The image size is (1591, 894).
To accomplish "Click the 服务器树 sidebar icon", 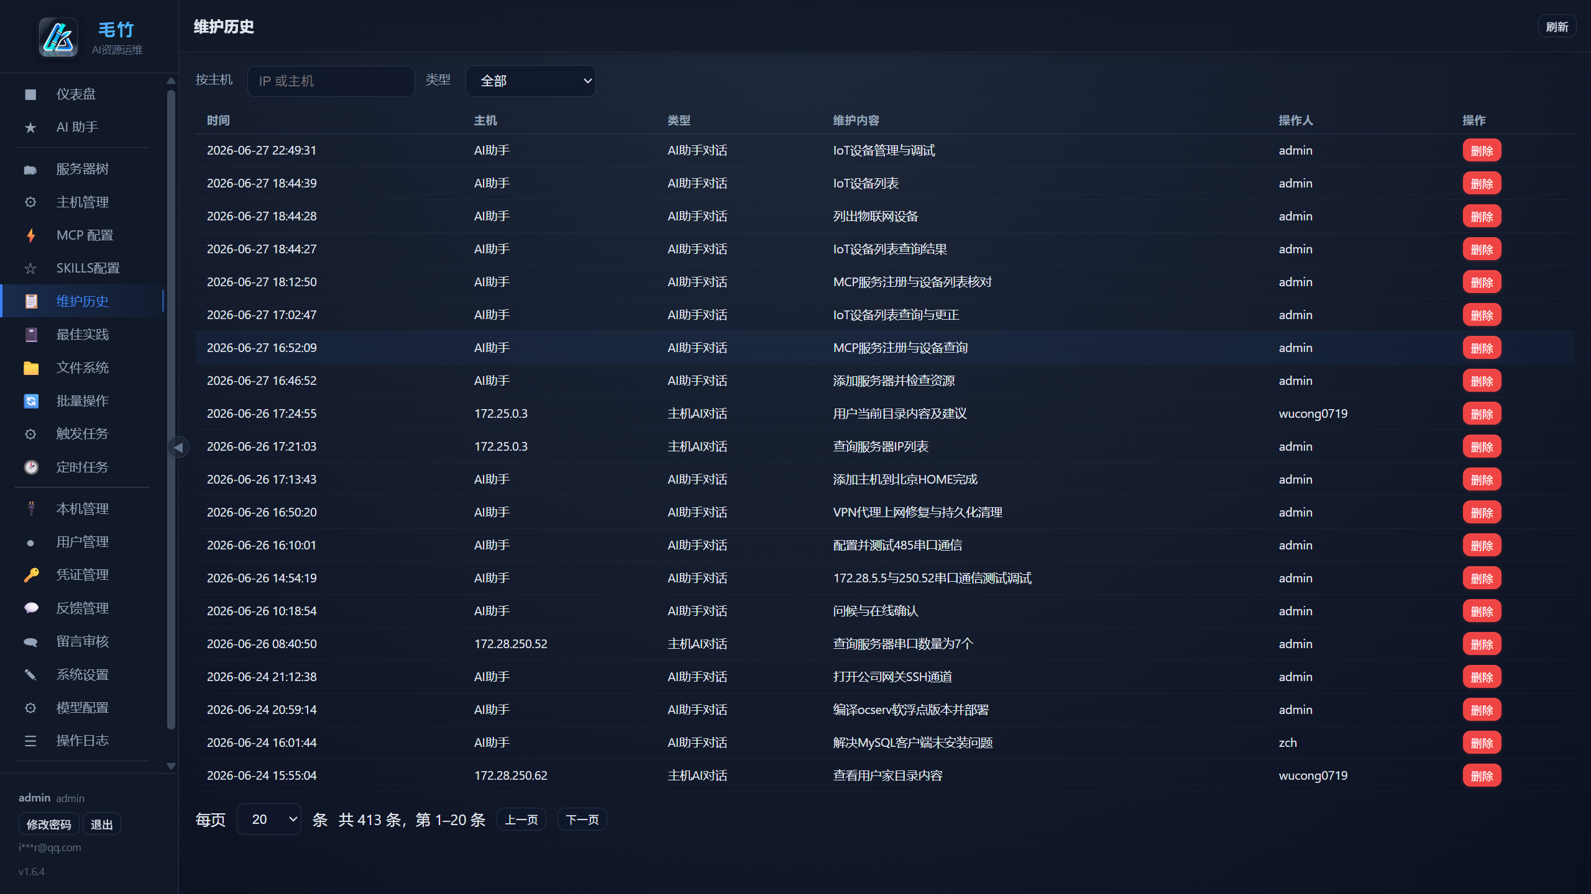I will click(x=30, y=169).
